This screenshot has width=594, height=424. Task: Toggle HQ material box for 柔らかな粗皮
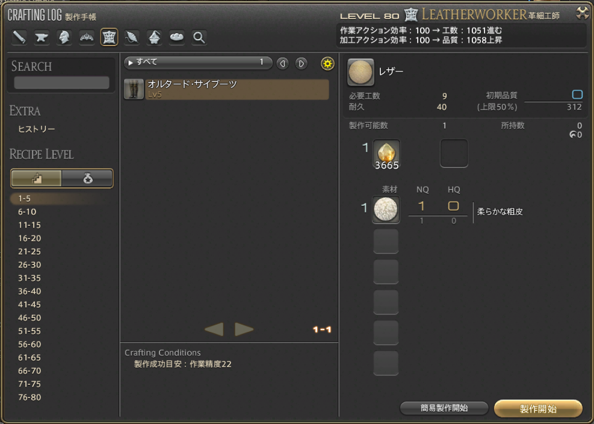453,206
